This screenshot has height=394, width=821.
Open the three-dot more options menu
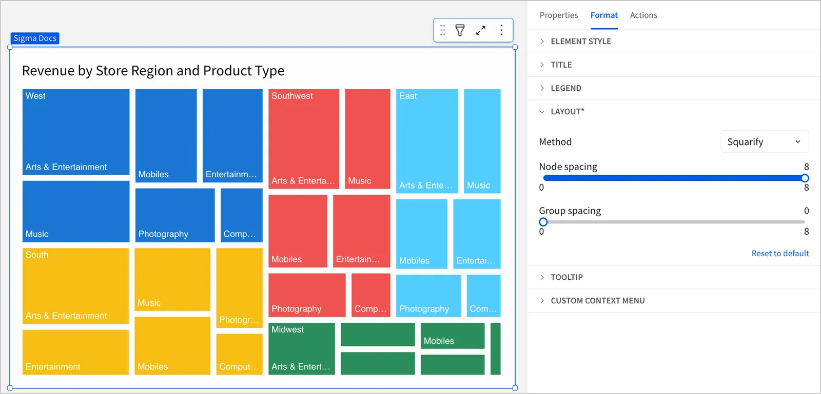[x=501, y=30]
